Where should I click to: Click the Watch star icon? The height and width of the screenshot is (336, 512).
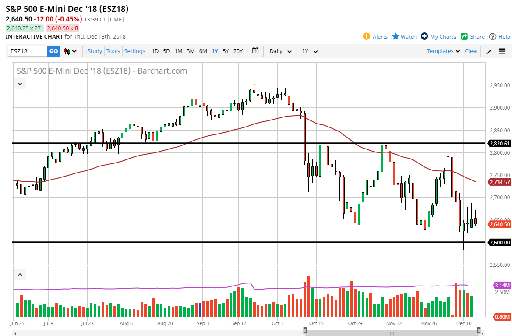[395, 36]
